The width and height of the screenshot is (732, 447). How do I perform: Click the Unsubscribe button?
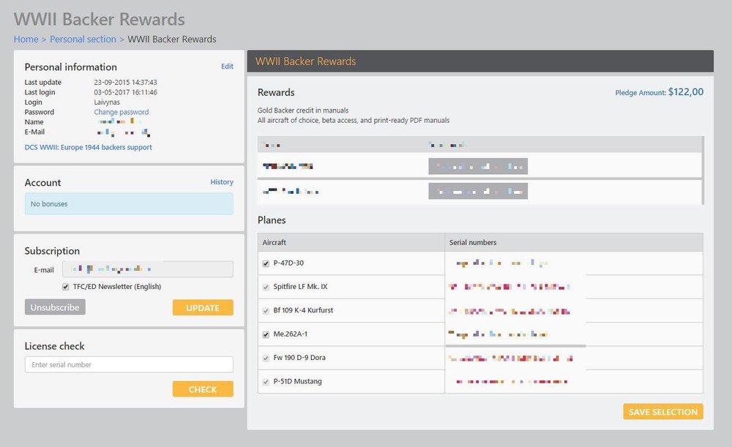[55, 307]
